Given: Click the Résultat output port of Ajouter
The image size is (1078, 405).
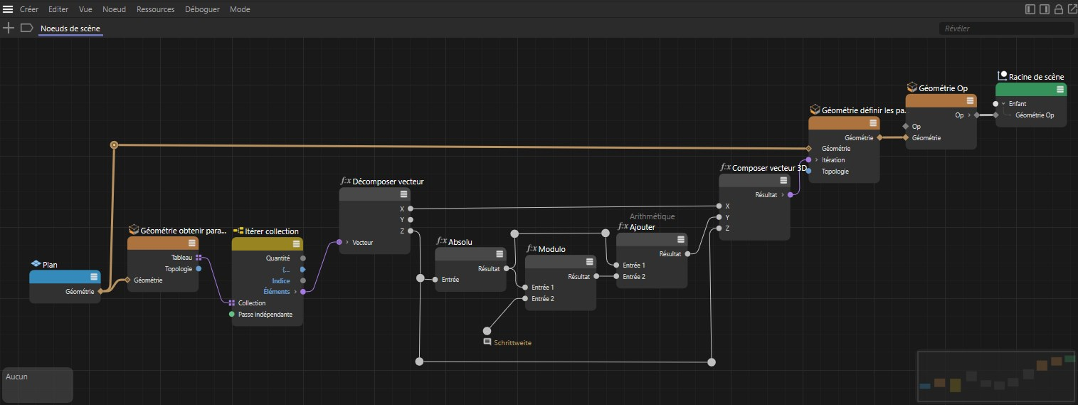Looking at the screenshot, I should pyautogui.click(x=687, y=253).
